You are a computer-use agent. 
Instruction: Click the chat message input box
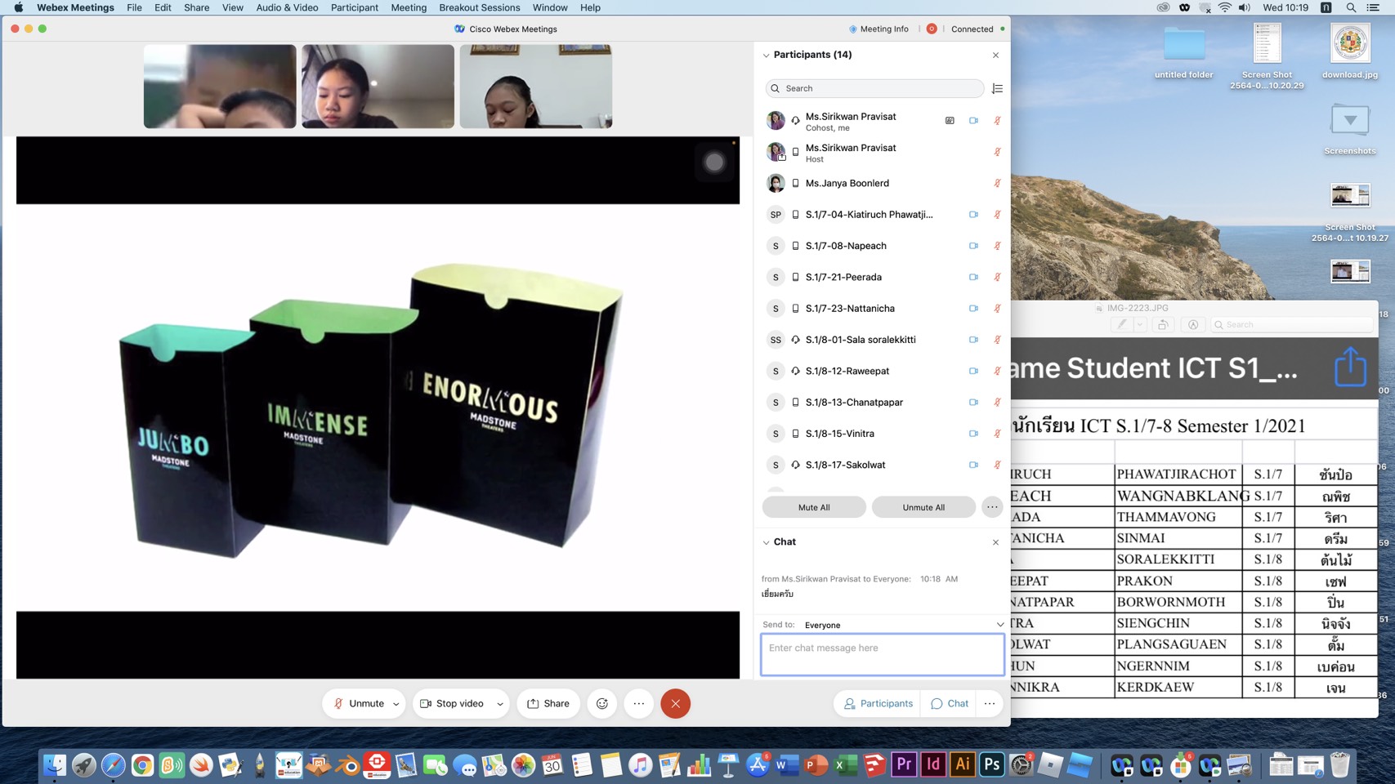click(x=883, y=655)
